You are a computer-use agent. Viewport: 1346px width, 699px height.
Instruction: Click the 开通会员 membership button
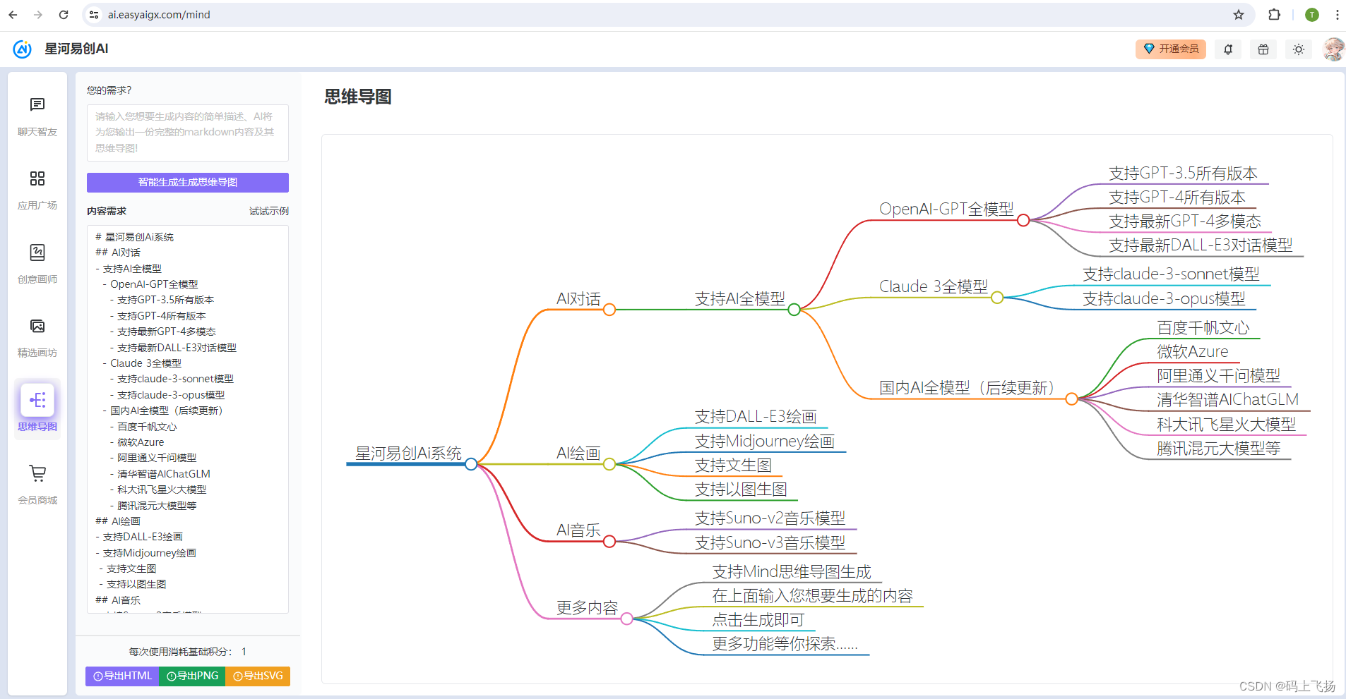pyautogui.click(x=1171, y=49)
